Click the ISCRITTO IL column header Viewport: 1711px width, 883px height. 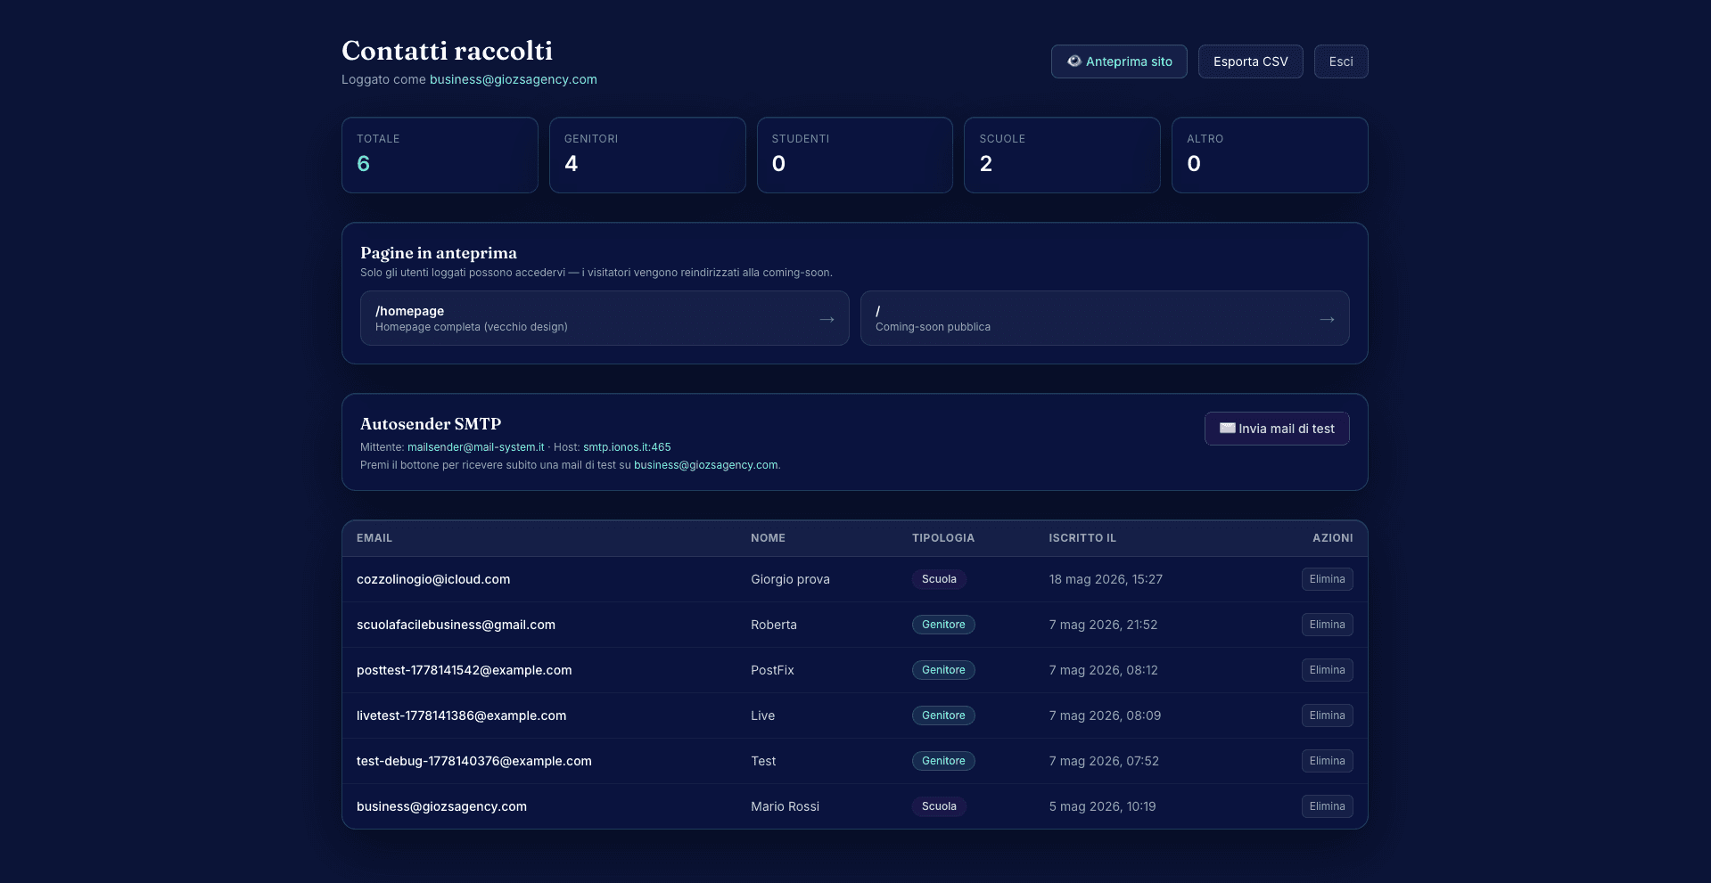coord(1082,538)
